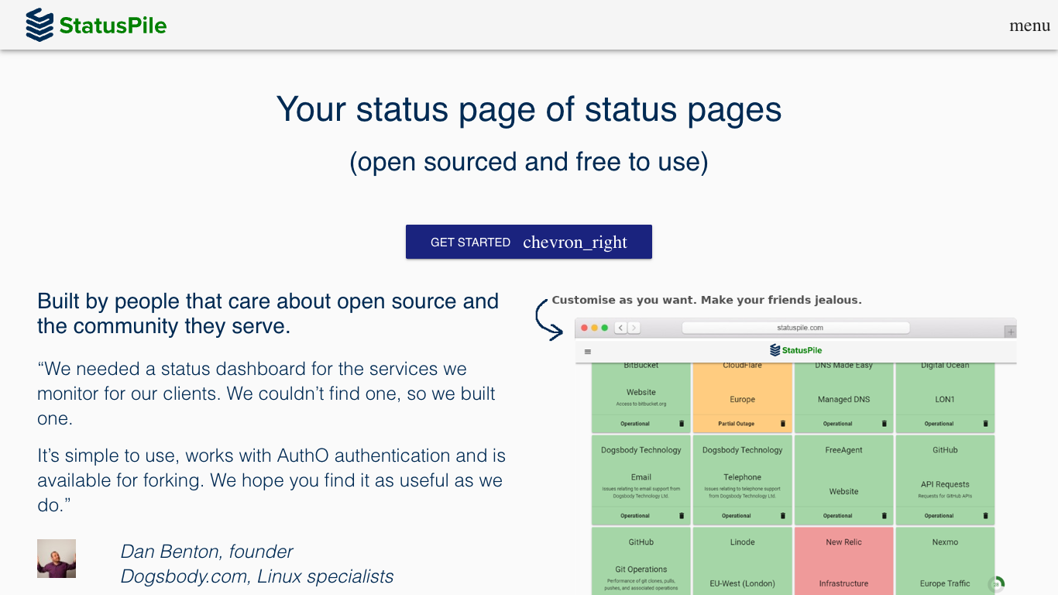Viewport: 1058px width, 595px height.
Task: Click the Nexmo Europe Traffic tile
Action: (x=945, y=561)
